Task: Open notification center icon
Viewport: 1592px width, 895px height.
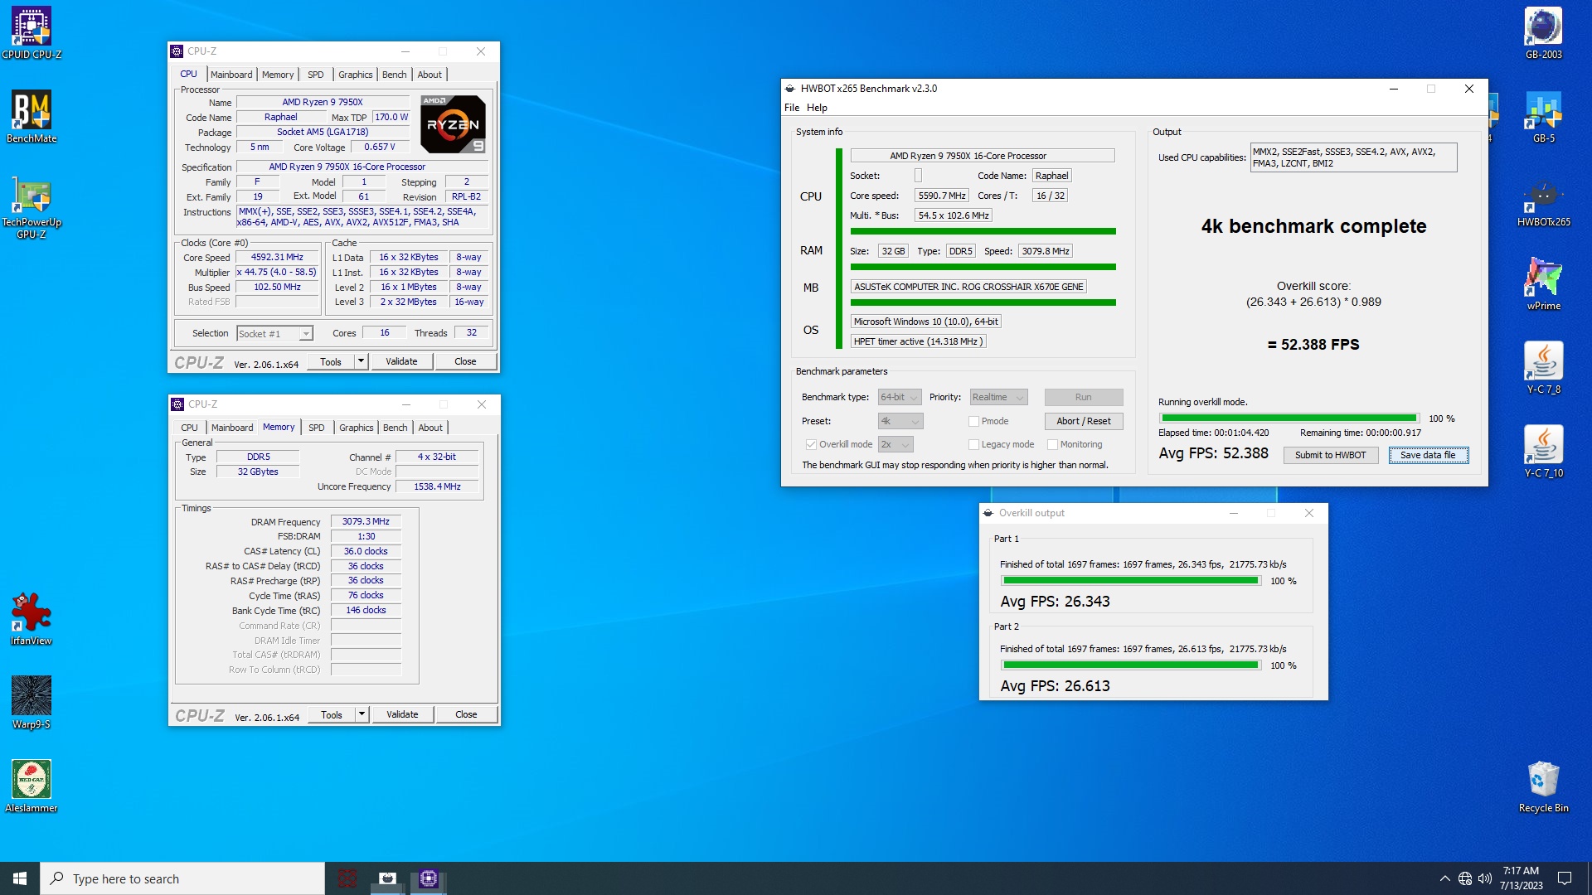Action: tap(1565, 878)
